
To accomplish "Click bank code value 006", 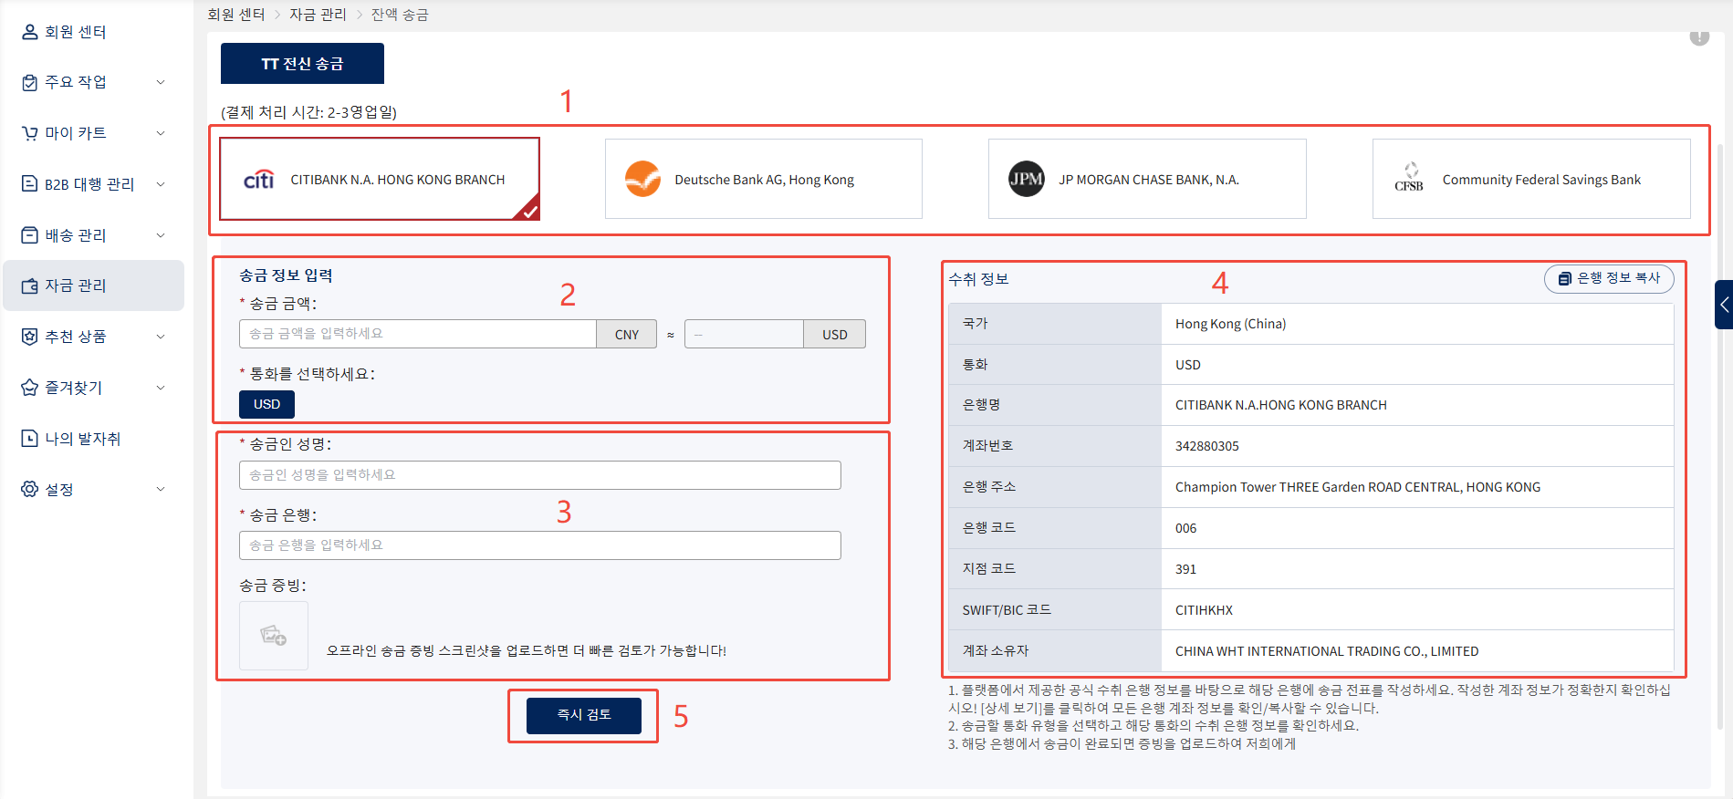I will (x=1186, y=528).
